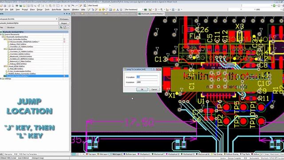Click OK in Jump To Location dialog
284x160 pixels.
pyautogui.click(x=142, y=89)
